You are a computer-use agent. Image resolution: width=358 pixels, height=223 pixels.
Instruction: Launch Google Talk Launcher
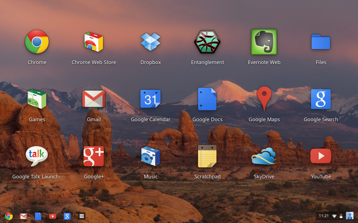click(x=37, y=156)
